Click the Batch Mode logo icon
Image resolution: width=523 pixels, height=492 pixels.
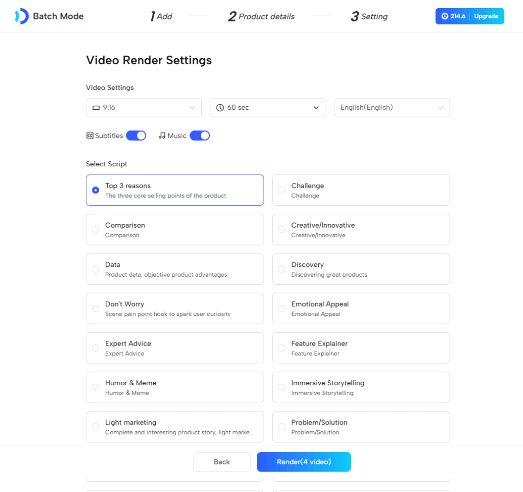pyautogui.click(x=21, y=16)
